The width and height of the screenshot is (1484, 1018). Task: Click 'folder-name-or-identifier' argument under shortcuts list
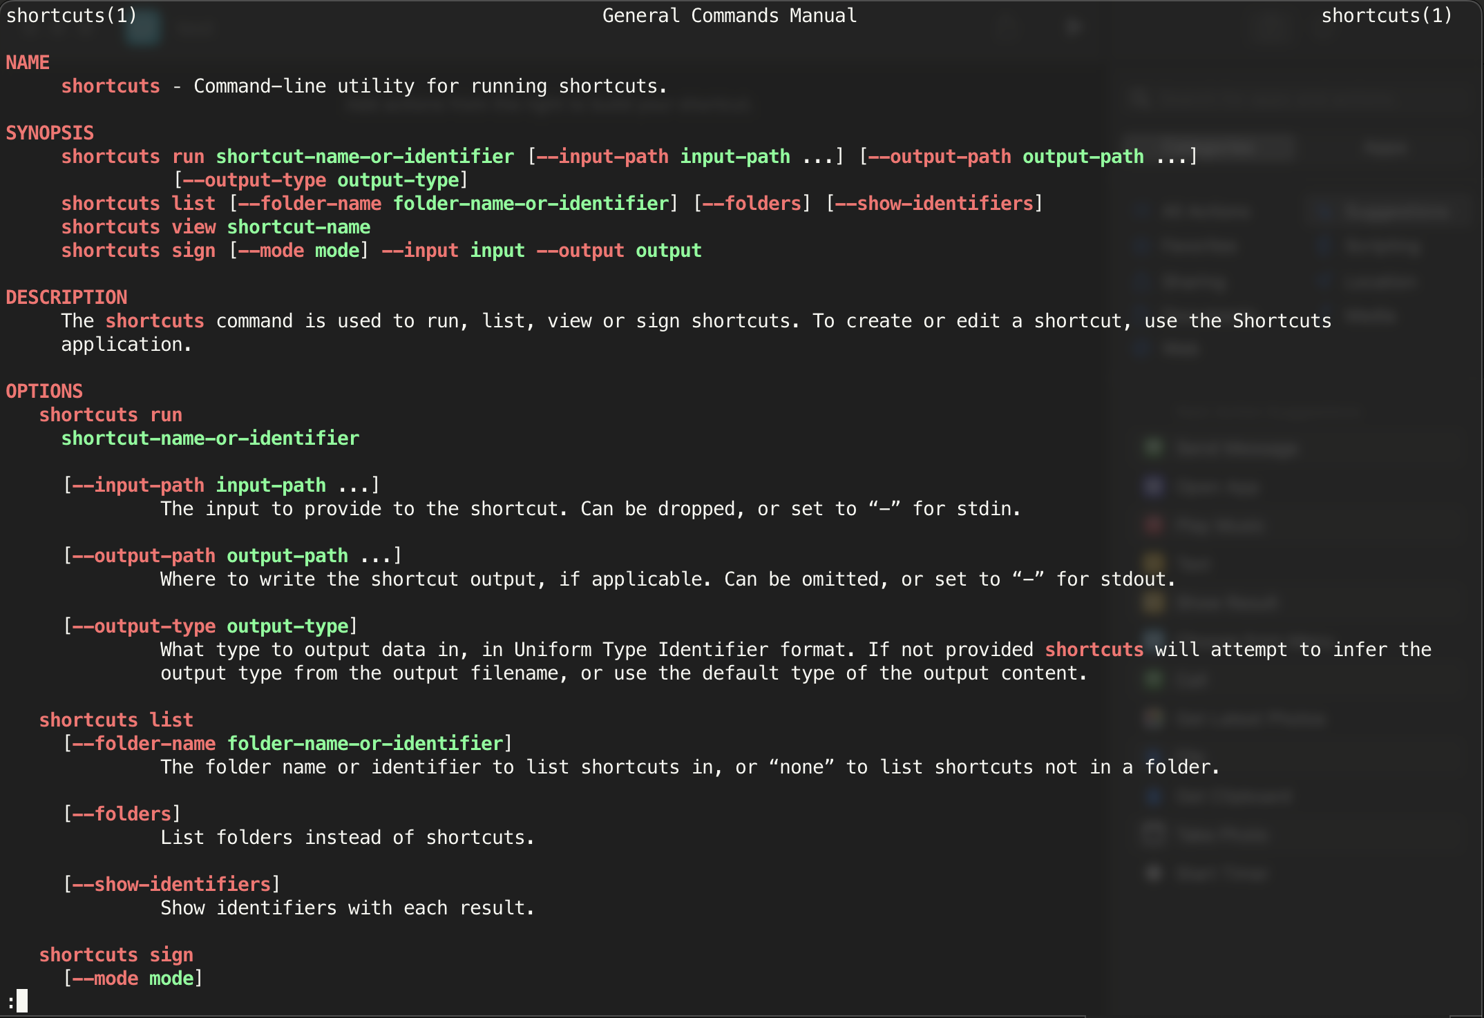(x=365, y=744)
